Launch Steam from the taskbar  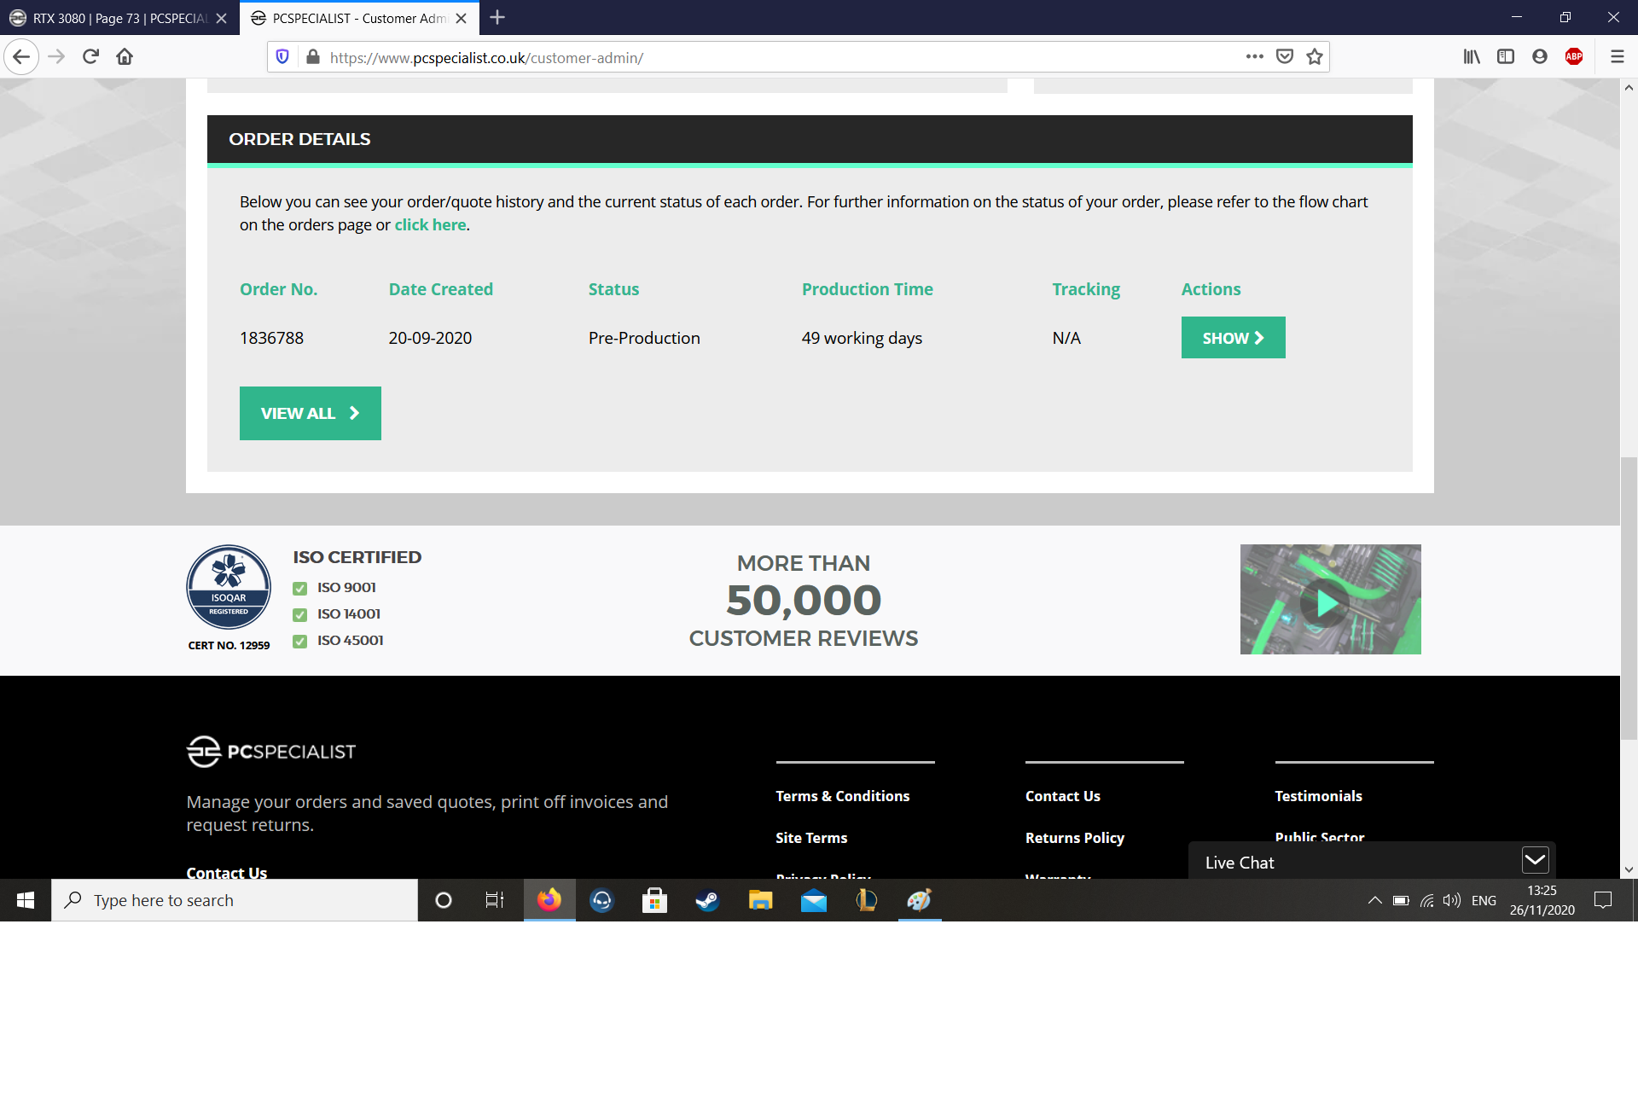[x=707, y=900]
